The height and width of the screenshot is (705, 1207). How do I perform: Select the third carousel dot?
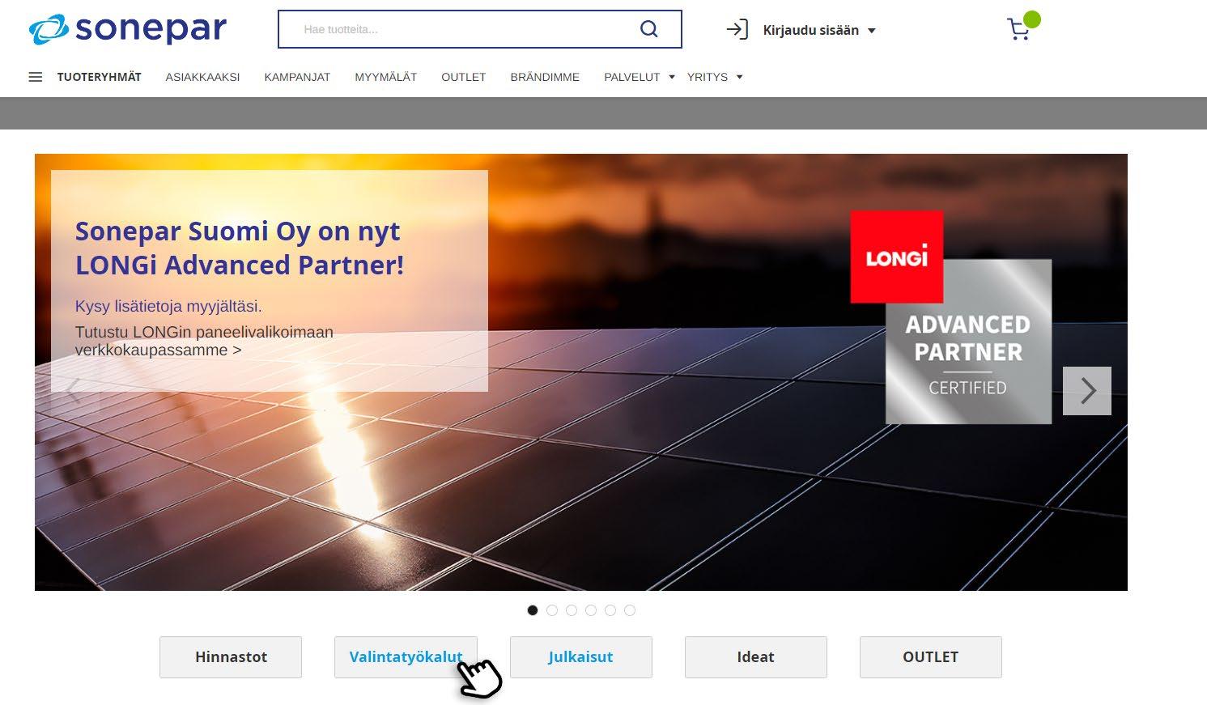click(x=572, y=610)
